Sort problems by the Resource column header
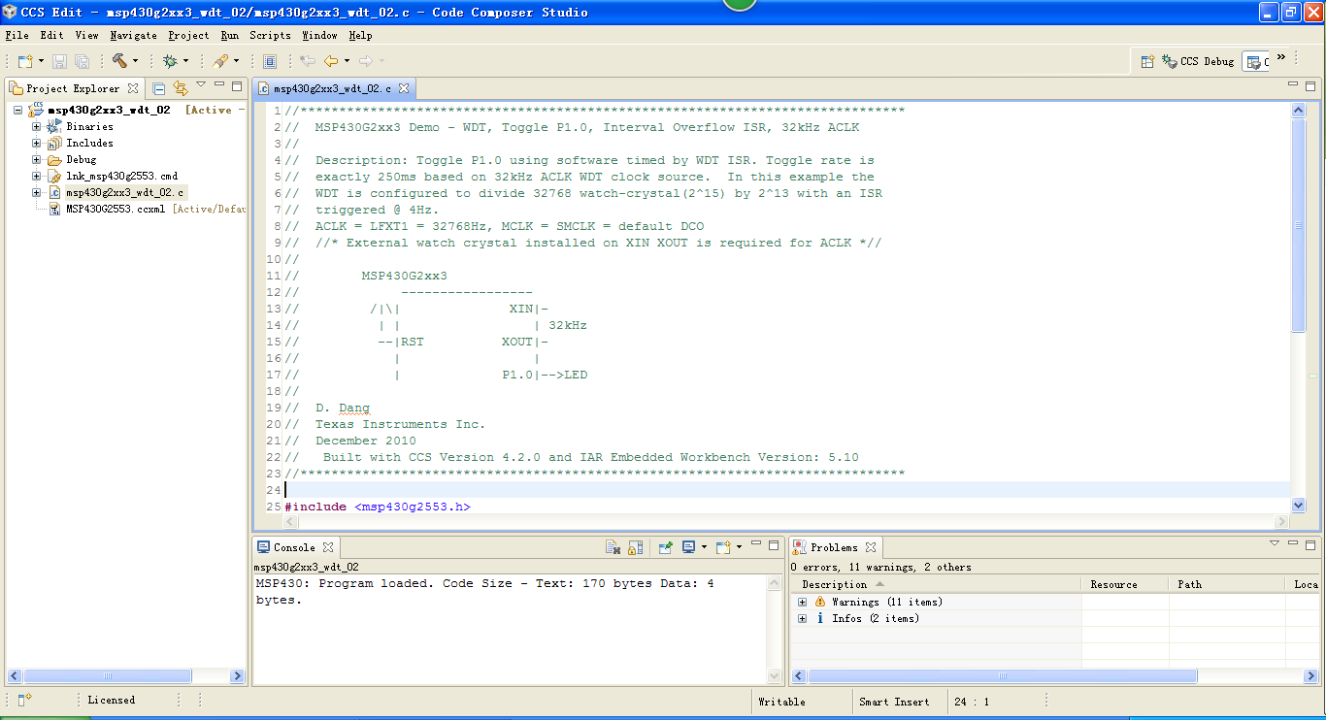The height and width of the screenshot is (720, 1326). pyautogui.click(x=1125, y=584)
